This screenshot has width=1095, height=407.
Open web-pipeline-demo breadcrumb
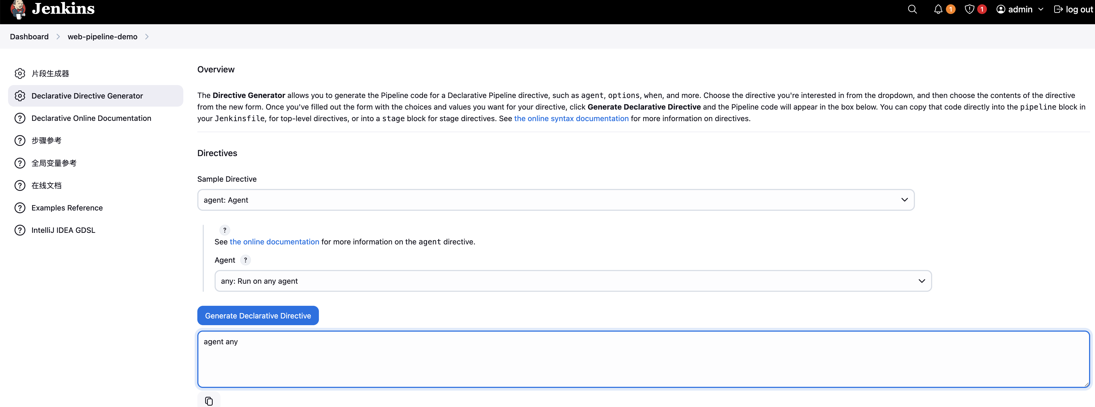(102, 37)
